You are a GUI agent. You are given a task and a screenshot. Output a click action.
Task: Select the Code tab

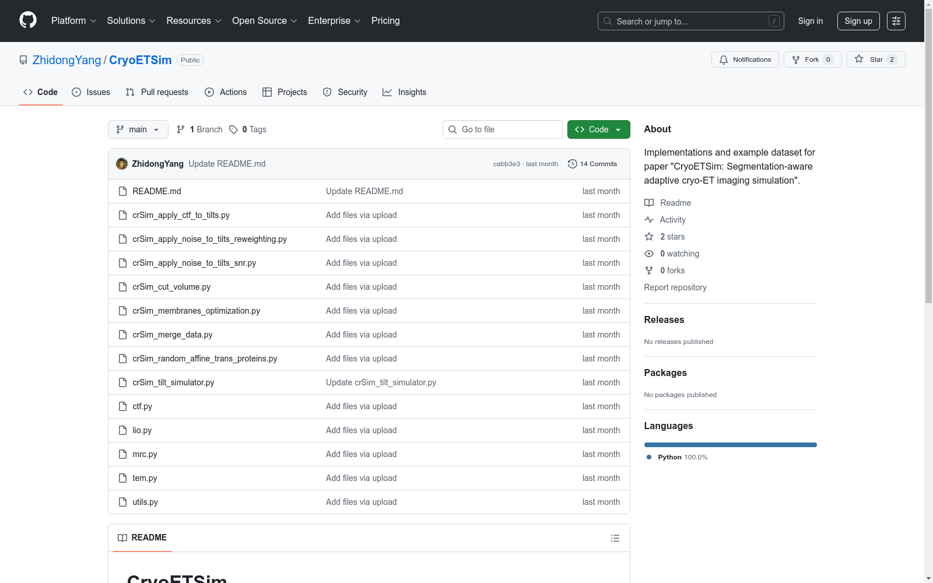(x=41, y=92)
